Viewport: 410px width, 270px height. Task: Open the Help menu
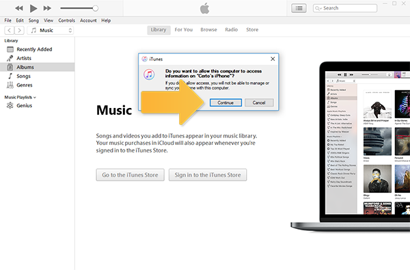click(106, 21)
